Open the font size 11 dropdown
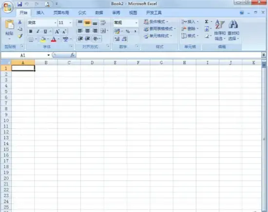Viewport: 268px width, 212px height. click(x=70, y=23)
